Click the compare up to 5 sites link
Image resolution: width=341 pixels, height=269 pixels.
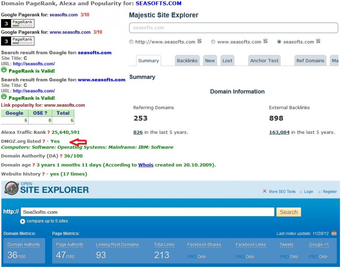(x=47, y=221)
